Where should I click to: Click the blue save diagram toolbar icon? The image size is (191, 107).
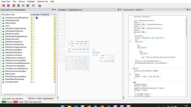40,6
